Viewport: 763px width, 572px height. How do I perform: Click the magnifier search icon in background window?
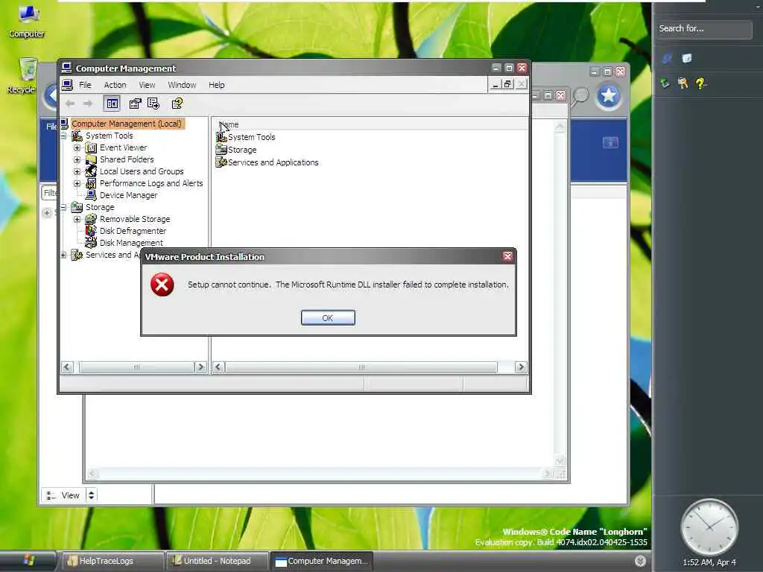580,96
